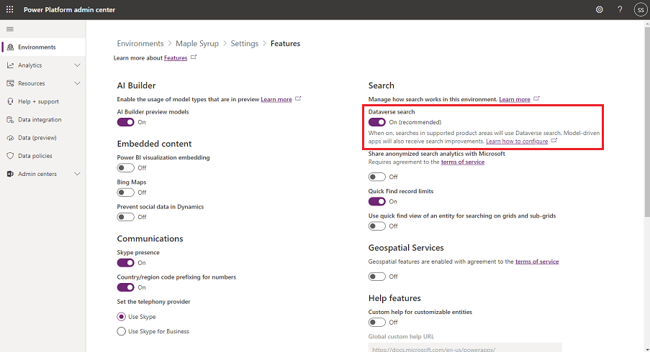Open Resources in the sidebar

(43, 83)
